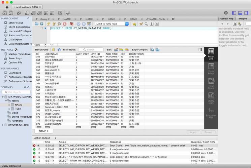Collapse the Tables tree node
Viewport: 251px width, 168px height.
pyautogui.click(x=6, y=100)
